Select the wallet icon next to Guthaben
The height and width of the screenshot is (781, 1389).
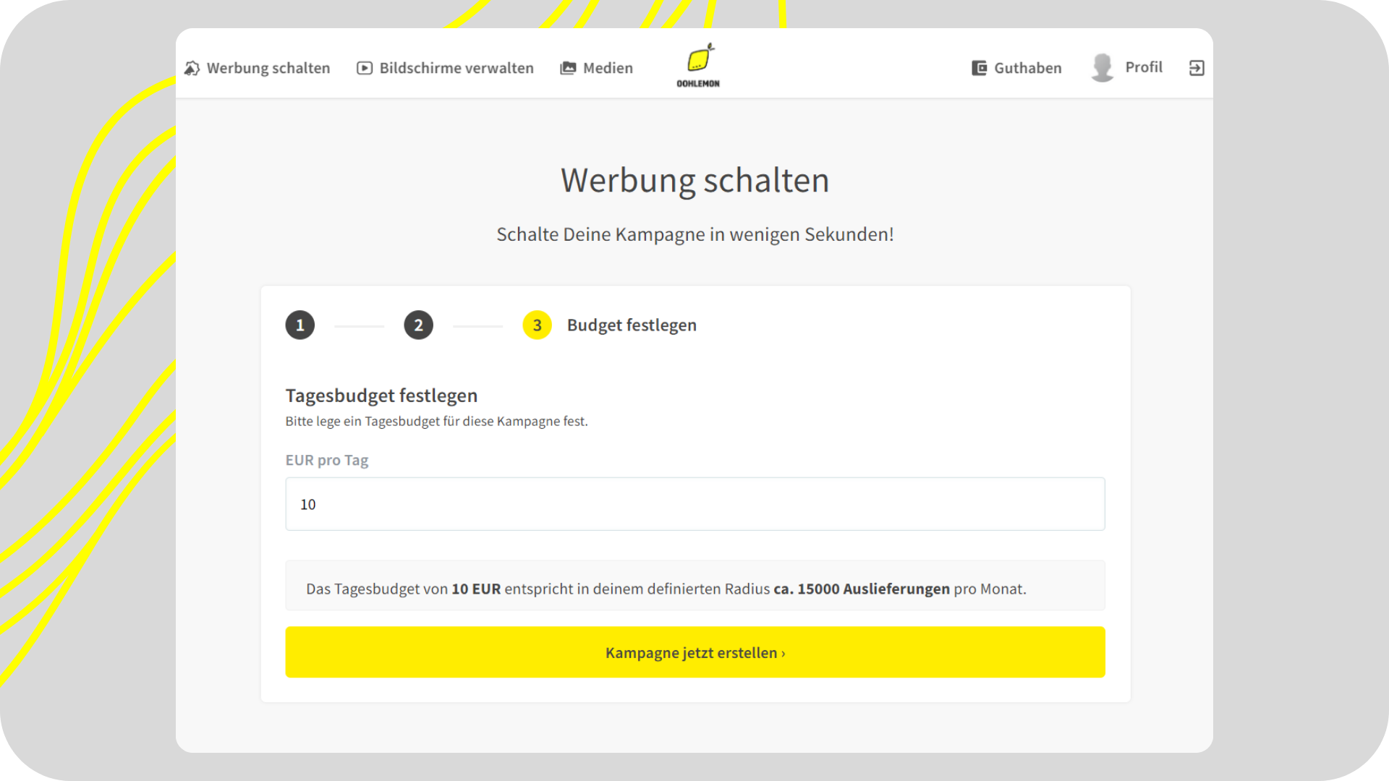tap(978, 67)
